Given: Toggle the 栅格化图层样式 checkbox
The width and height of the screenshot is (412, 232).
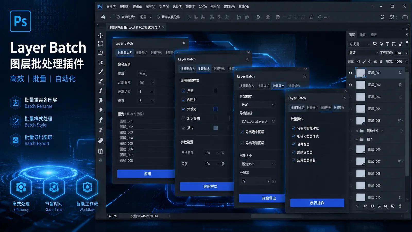Looking at the screenshot, I should point(294,136).
